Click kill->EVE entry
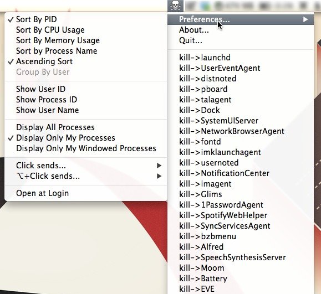 pyautogui.click(x=241, y=289)
